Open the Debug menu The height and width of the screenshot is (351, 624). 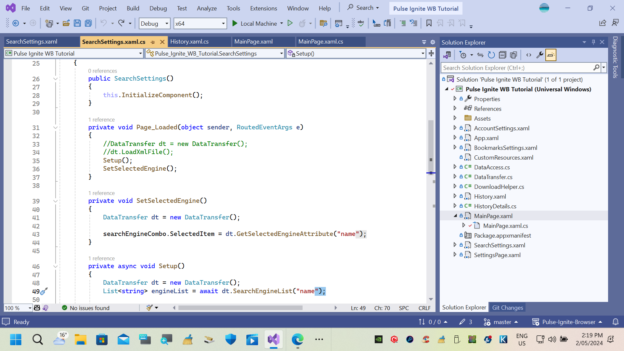tap(158, 8)
